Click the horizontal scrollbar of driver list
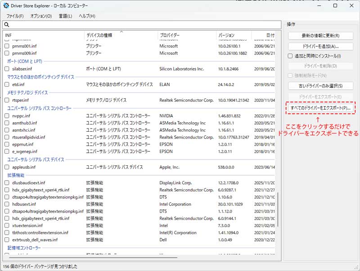 click(x=93, y=258)
